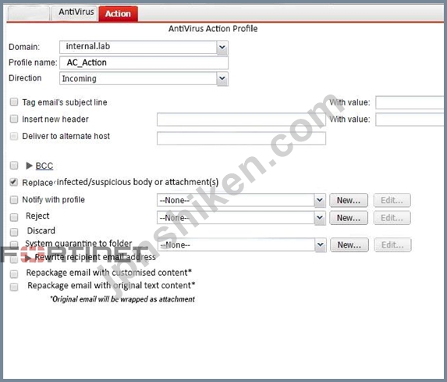
Task: Tick the Reject checkbox
Action: pos(14,217)
